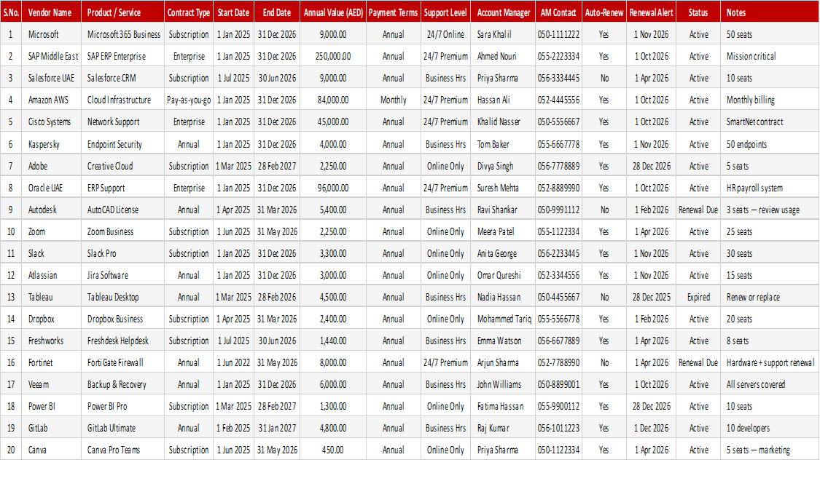Select the 31 Jan 2027 end date cell
The height and width of the screenshot is (481, 820).
point(277,429)
